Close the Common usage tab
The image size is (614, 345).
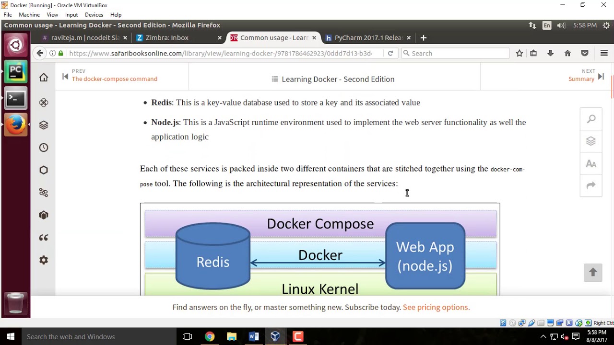314,38
